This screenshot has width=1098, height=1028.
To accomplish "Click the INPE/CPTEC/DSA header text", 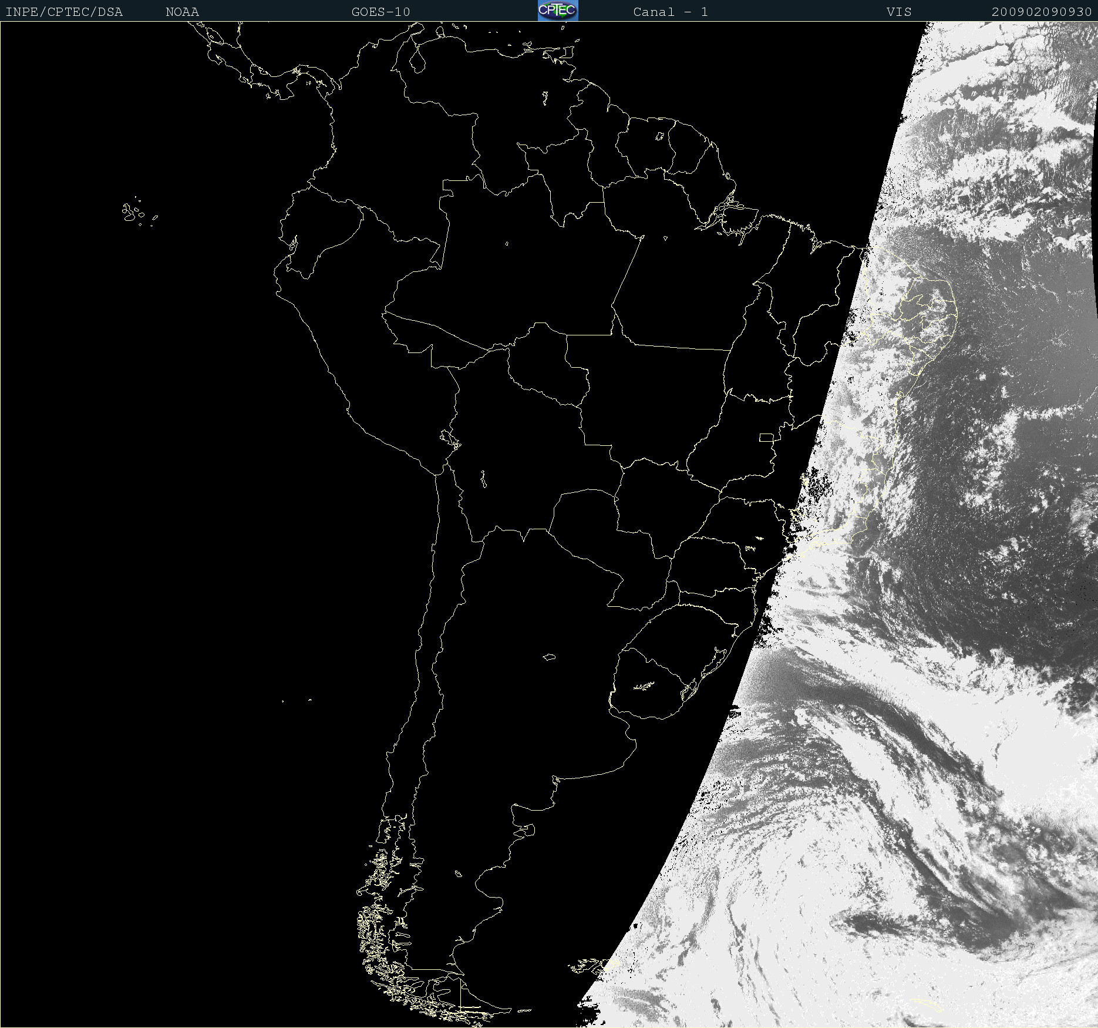I will tap(64, 12).
